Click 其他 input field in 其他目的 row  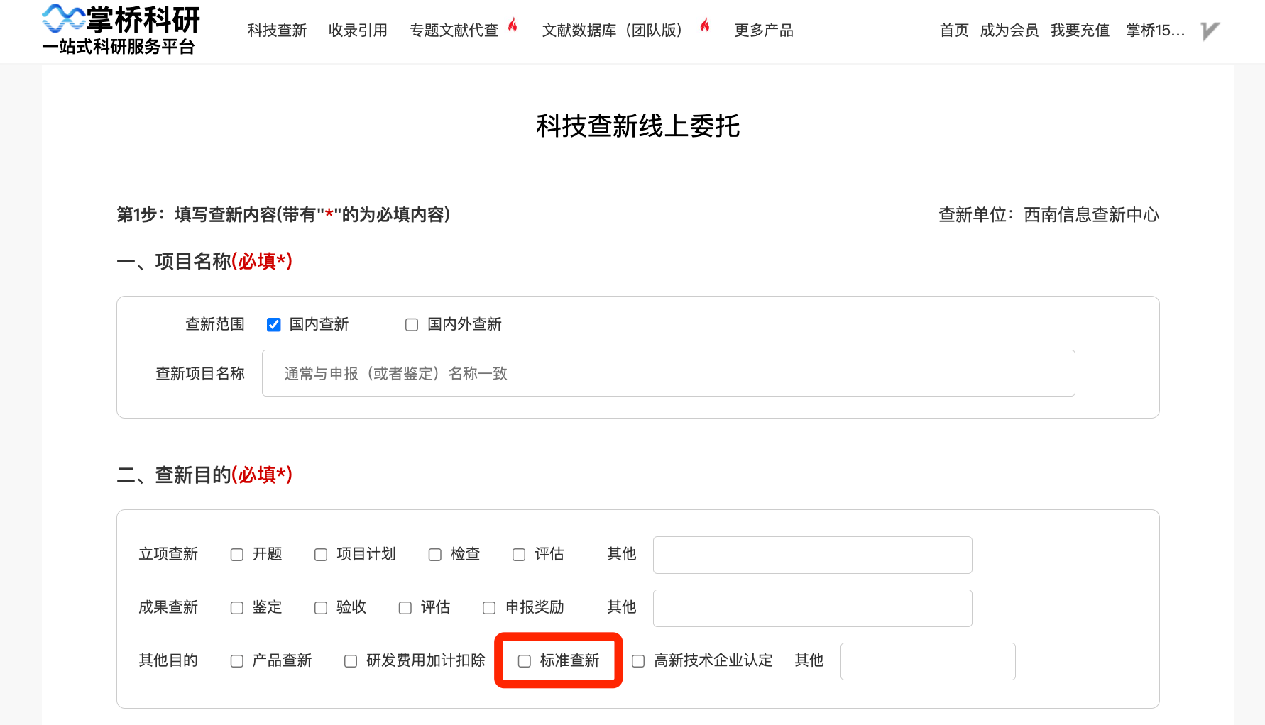[928, 661]
